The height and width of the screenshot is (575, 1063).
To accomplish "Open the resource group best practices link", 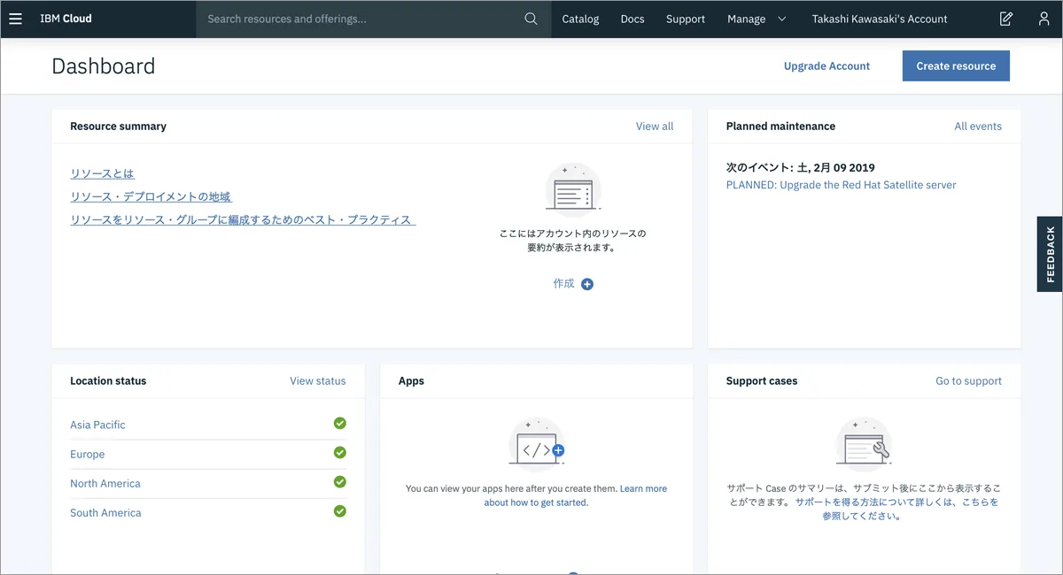I will coord(243,219).
